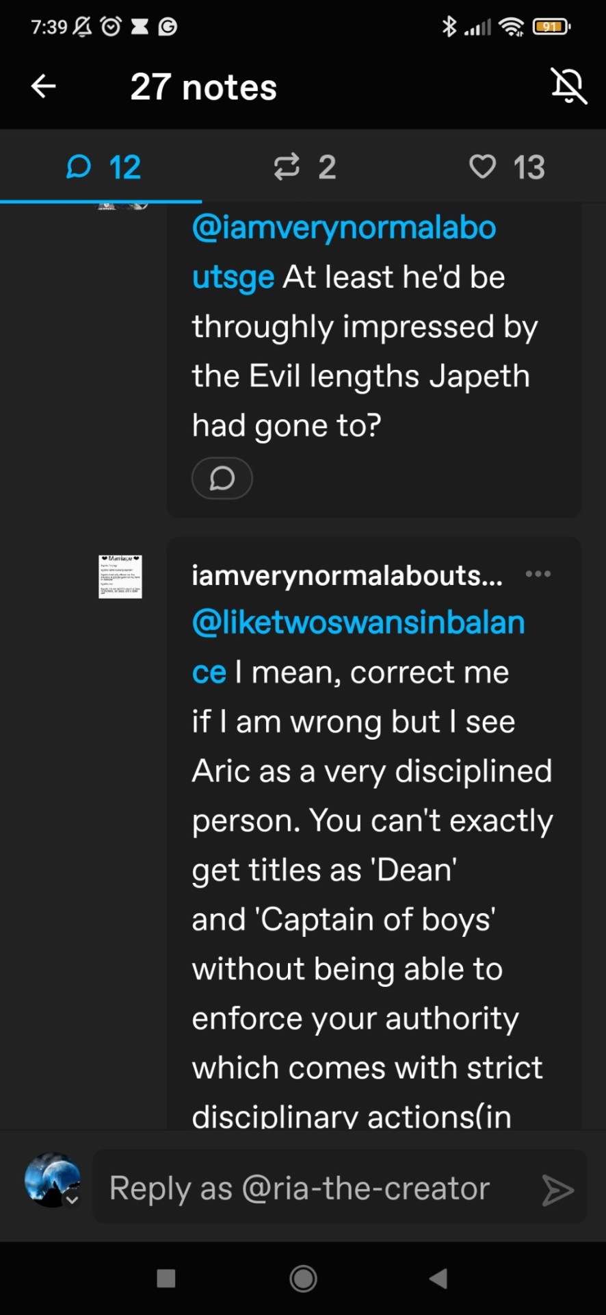
Task: Go back using the top arrow
Action: click(x=44, y=86)
